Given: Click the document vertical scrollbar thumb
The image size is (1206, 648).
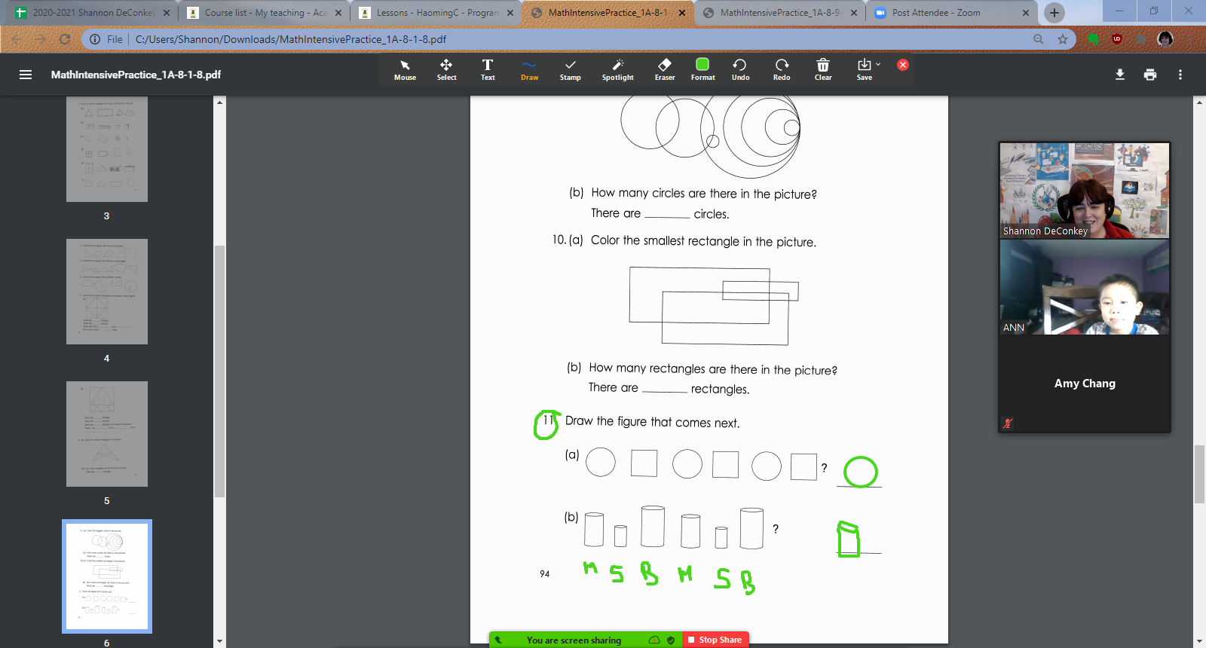Looking at the screenshot, I should click(x=1199, y=475).
